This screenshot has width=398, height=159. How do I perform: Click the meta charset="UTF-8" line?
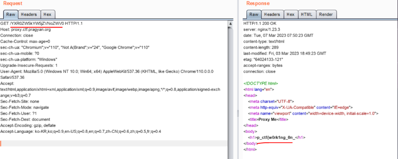click(271, 101)
